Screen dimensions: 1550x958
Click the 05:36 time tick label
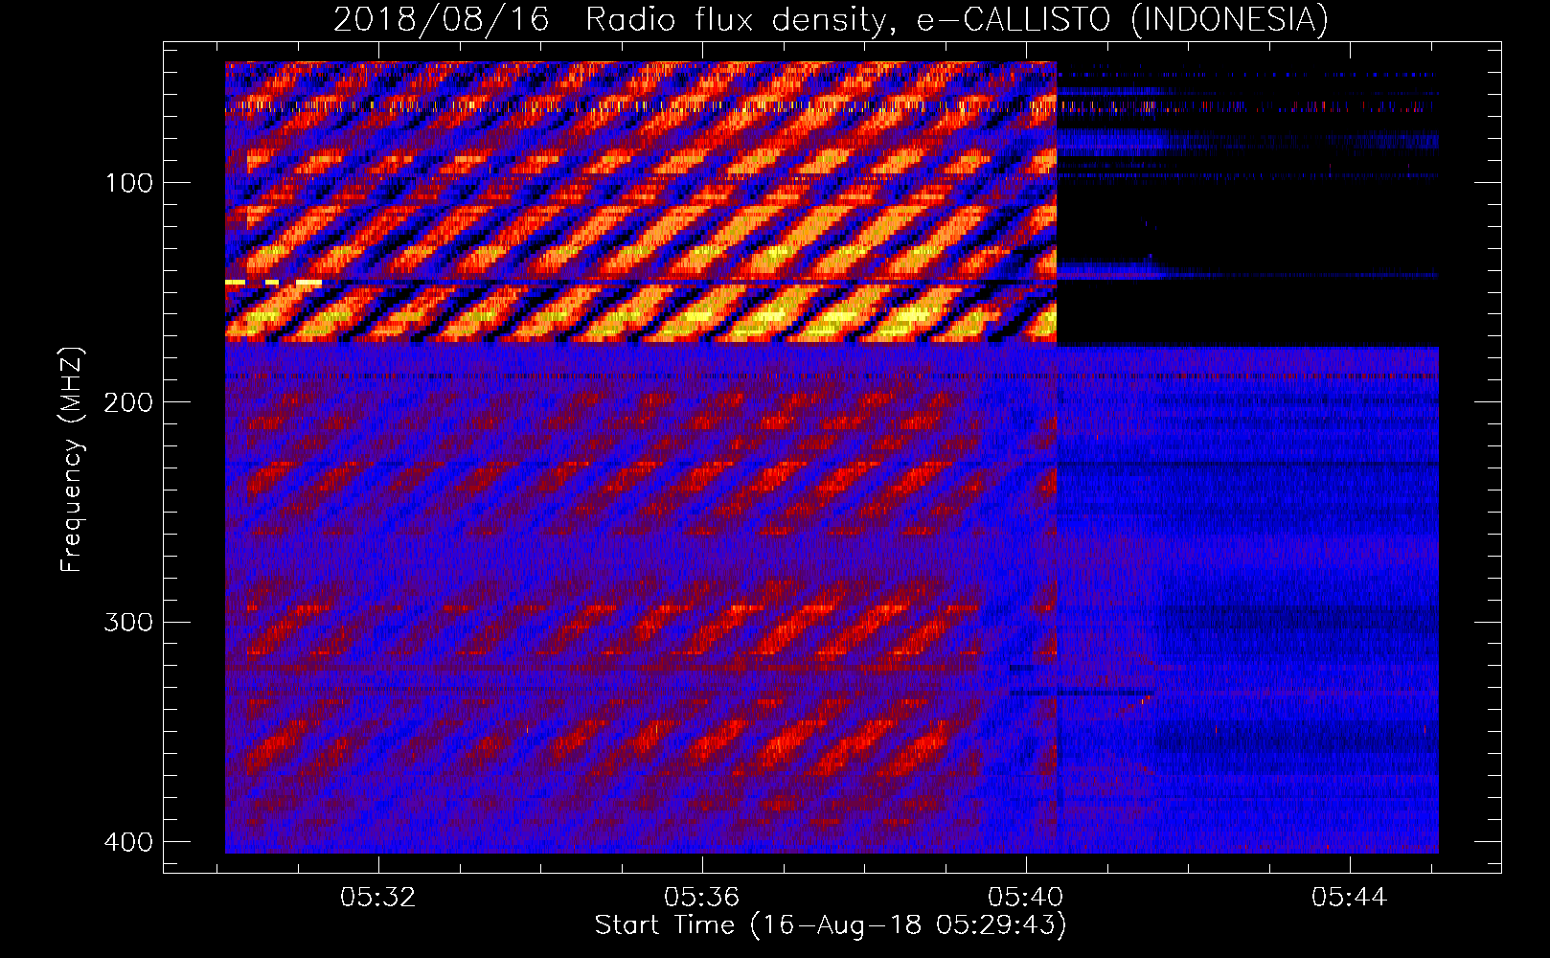(702, 897)
